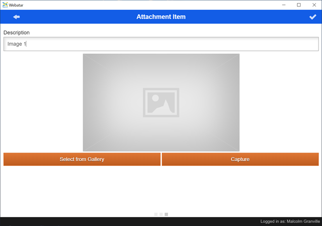The width and height of the screenshot is (322, 226).
Task: Click the Logged in as Malcolm Granville text
Action: 289,222
